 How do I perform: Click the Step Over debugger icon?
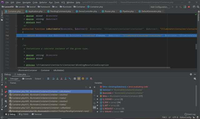click(53, 79)
